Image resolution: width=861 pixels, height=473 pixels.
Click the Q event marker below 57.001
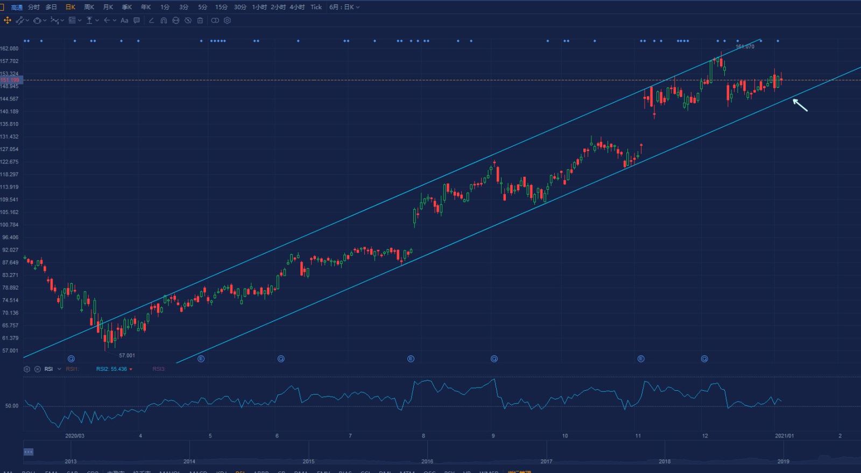pyautogui.click(x=71, y=359)
